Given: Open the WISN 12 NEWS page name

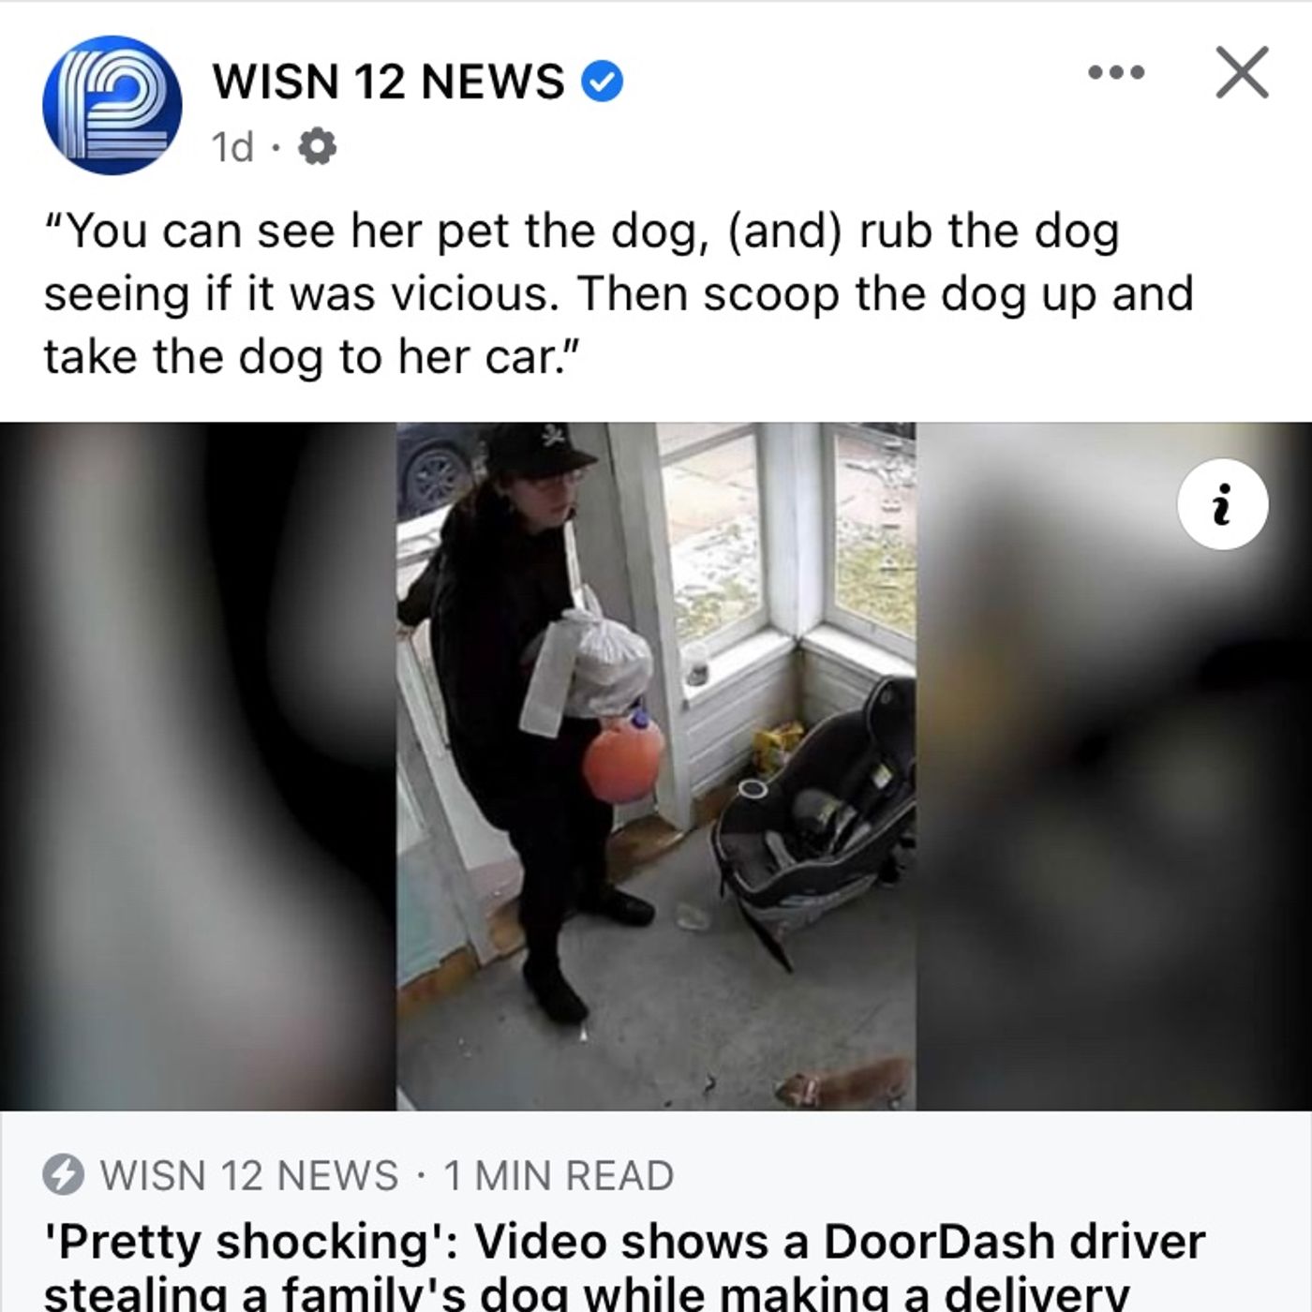Looking at the screenshot, I should (x=389, y=82).
